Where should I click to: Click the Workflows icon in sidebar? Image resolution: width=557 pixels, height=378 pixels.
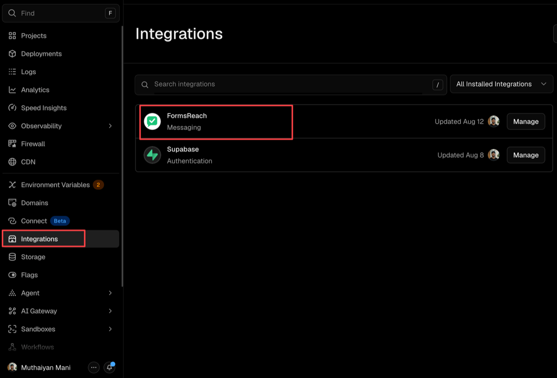pyautogui.click(x=13, y=347)
